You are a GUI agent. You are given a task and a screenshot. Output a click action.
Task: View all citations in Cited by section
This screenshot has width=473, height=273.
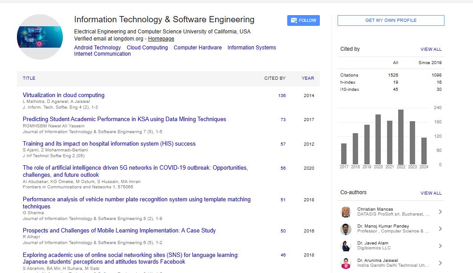pos(431,49)
